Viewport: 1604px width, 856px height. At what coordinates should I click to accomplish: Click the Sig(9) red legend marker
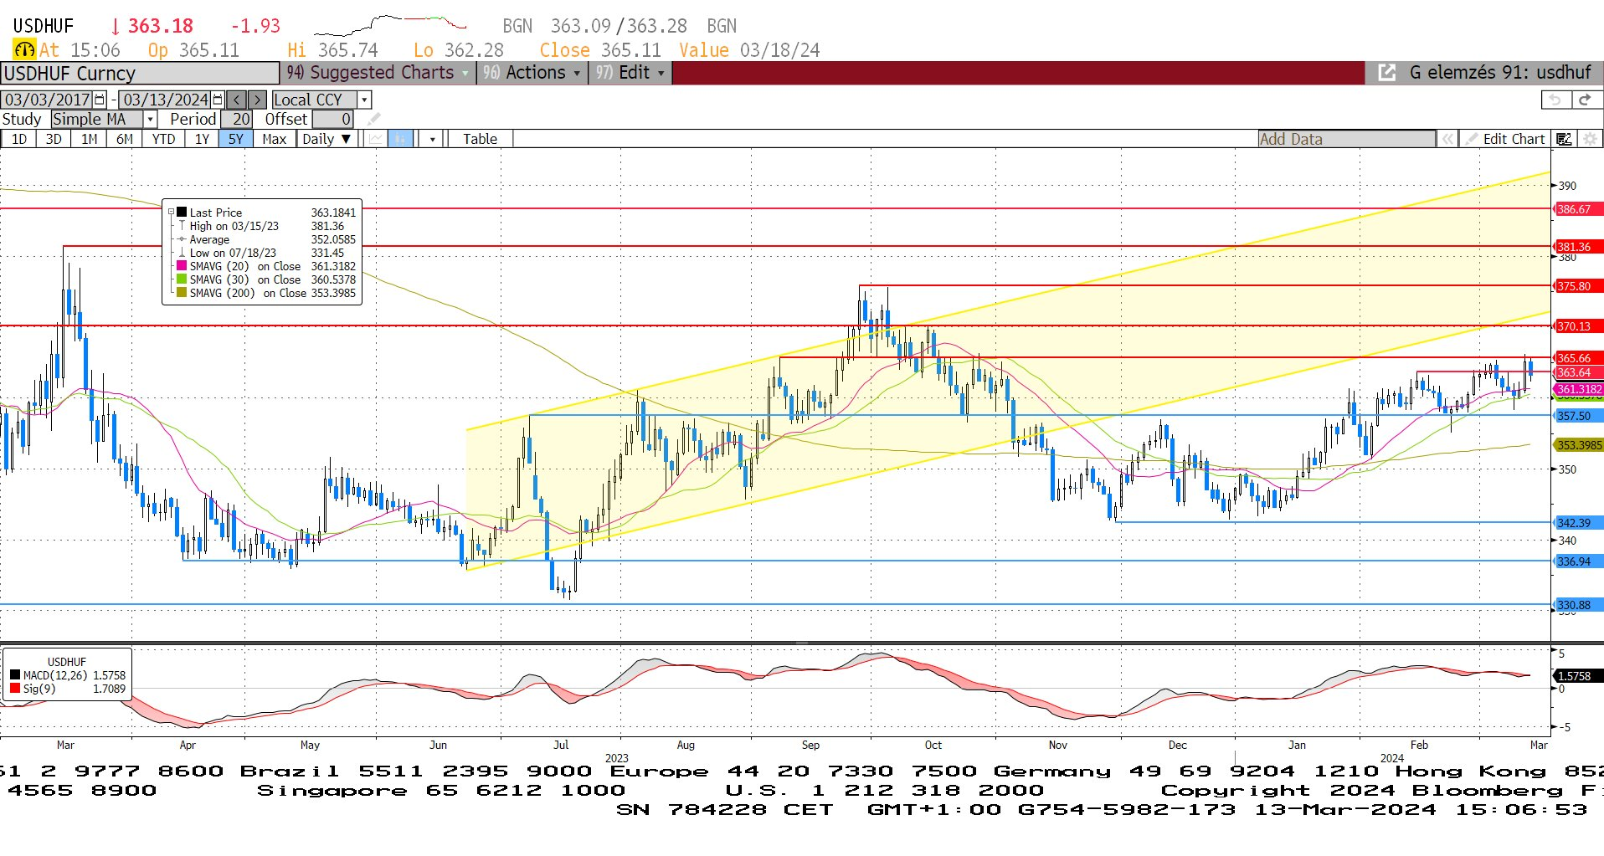(x=15, y=689)
